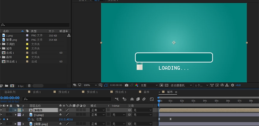Toggle the mask and shape path visibility icon
259x126 pixels.
pos(106,85)
